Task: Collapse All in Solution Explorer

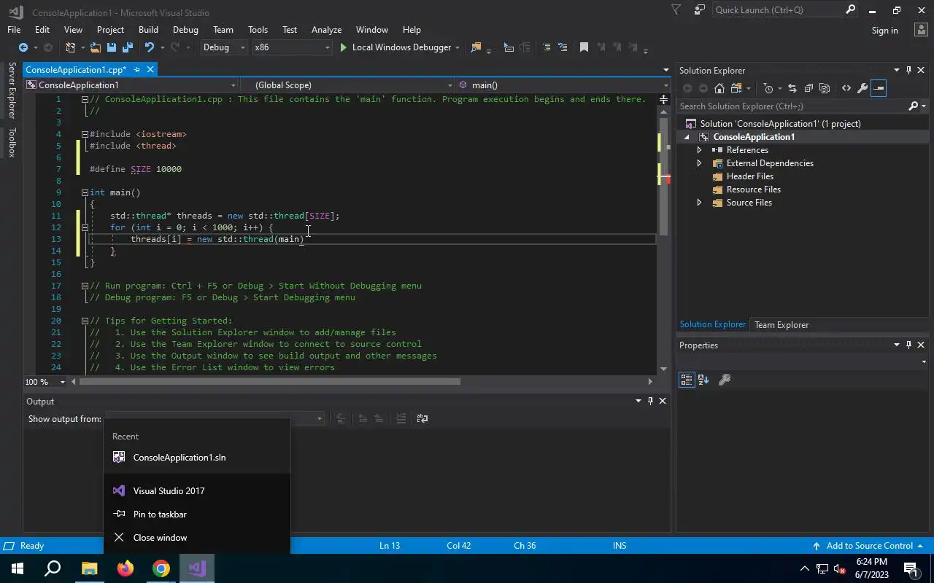Action: (x=808, y=88)
